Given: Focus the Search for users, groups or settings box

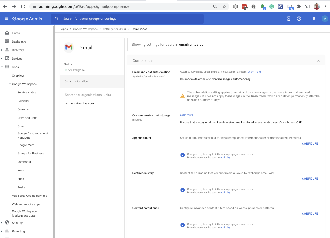Looking at the screenshot, I should point(127,19).
